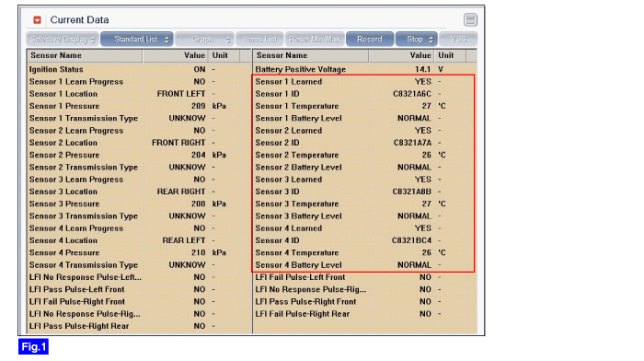Screen dimensions: 644x361
Task: Open the Graph dropdown
Action: [204, 40]
